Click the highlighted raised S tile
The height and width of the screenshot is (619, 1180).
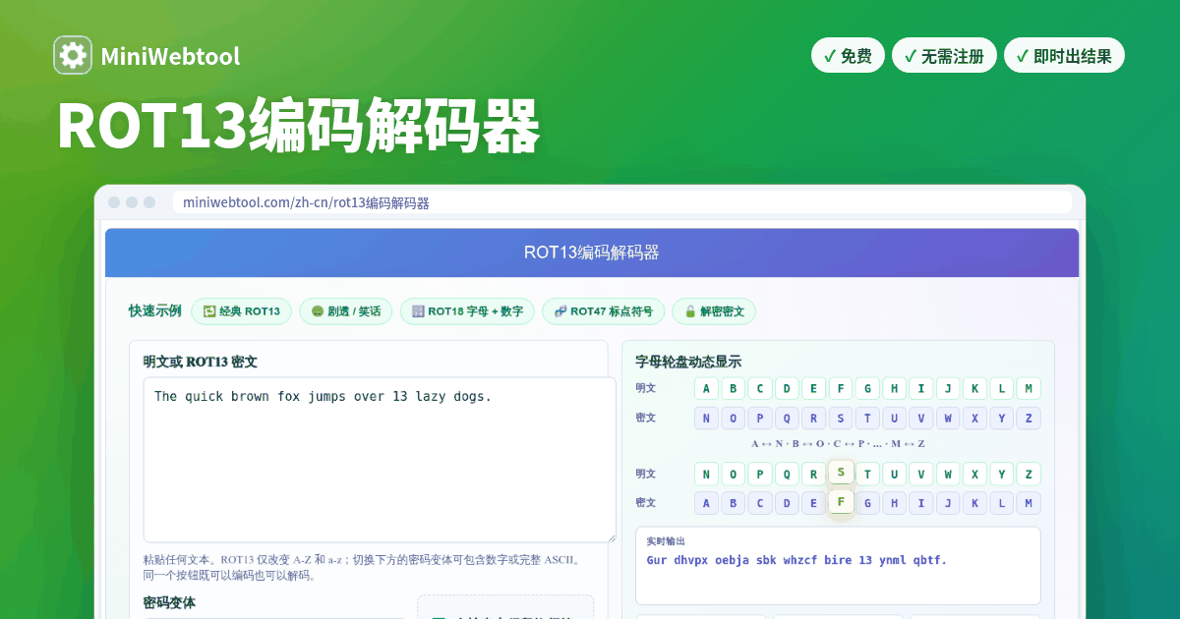841,472
